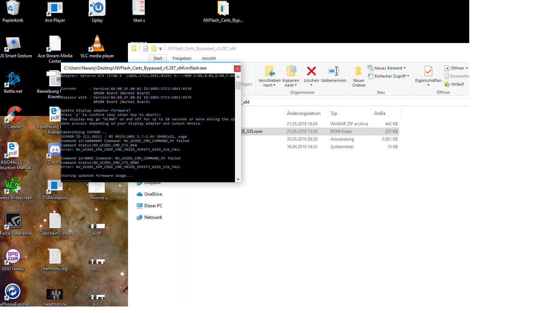Image resolution: width=557 pixels, height=313 pixels.
Task: Open the ASIO4ALL v2 Instruction Manual PDF
Action: click(x=13, y=156)
